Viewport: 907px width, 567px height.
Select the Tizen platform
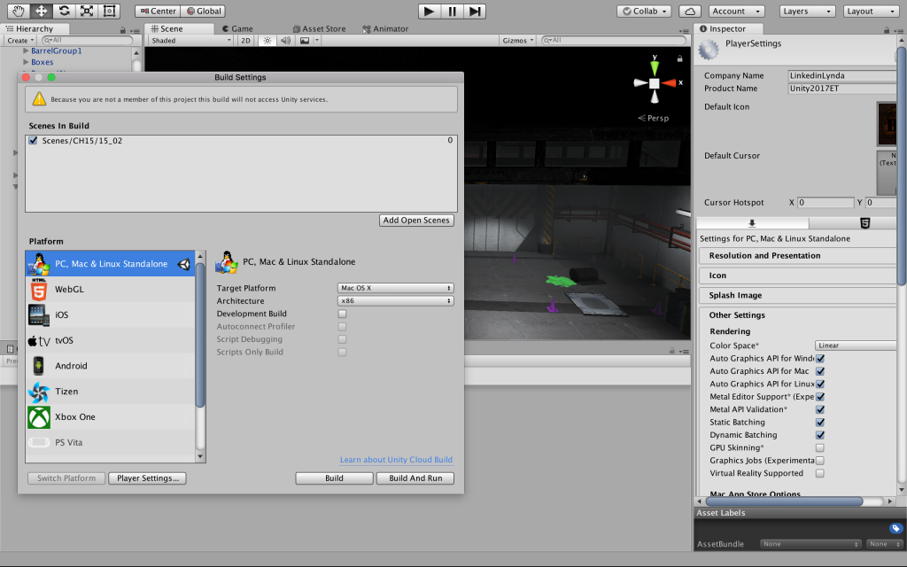(x=110, y=391)
